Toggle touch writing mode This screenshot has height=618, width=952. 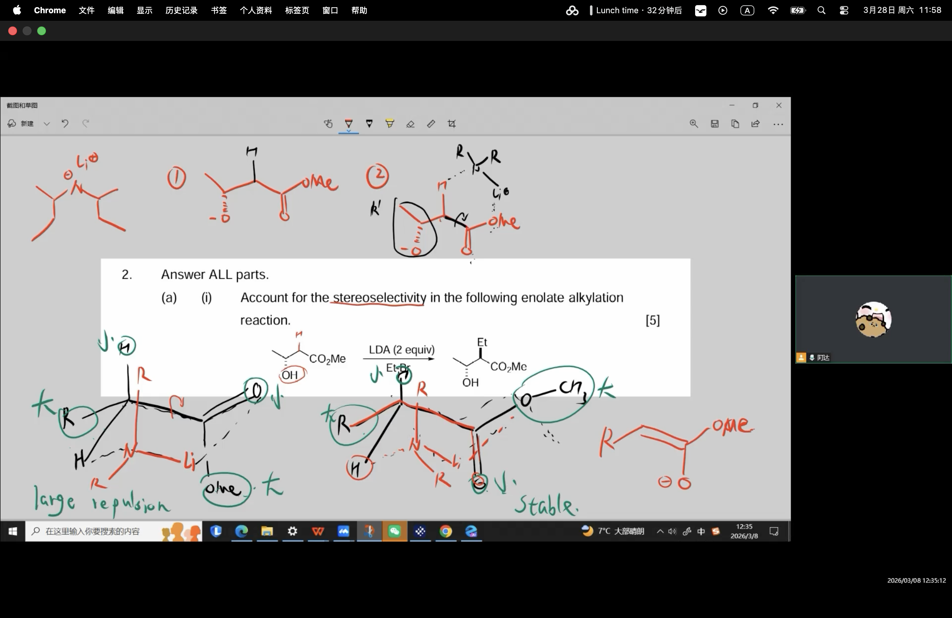328,124
